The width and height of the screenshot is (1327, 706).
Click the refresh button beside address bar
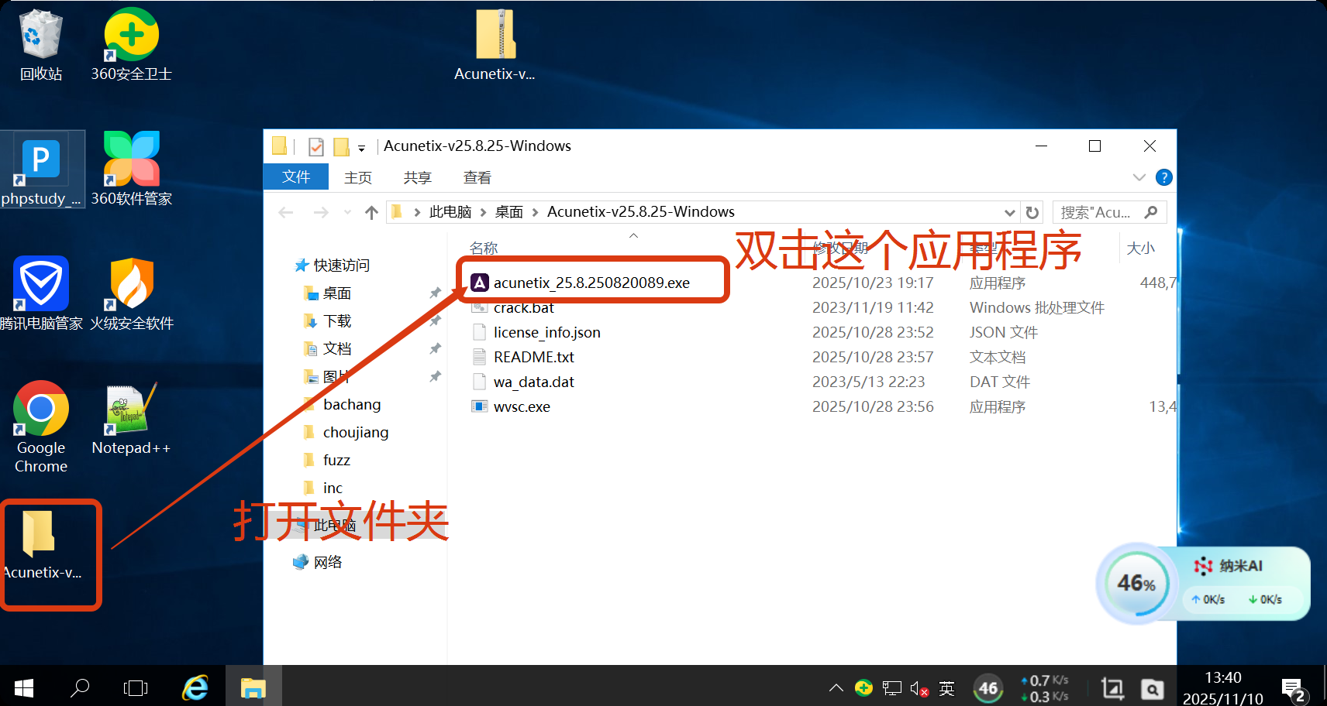click(1032, 212)
